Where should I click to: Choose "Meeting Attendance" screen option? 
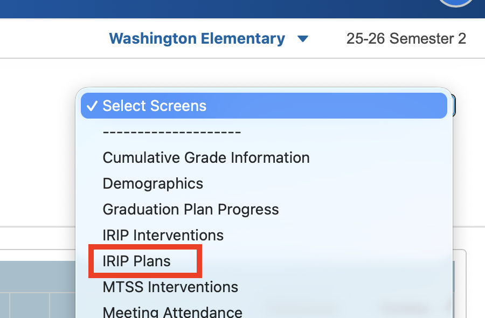[x=172, y=312]
